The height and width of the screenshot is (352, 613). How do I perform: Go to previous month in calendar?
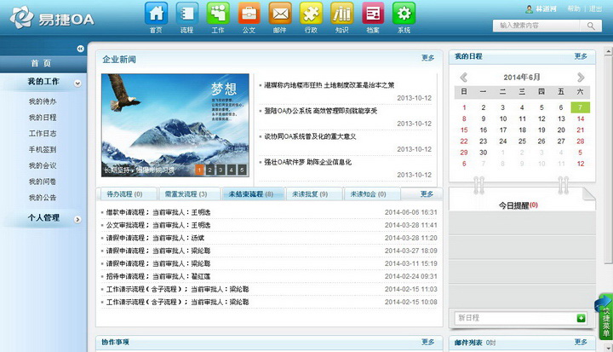[x=464, y=78]
